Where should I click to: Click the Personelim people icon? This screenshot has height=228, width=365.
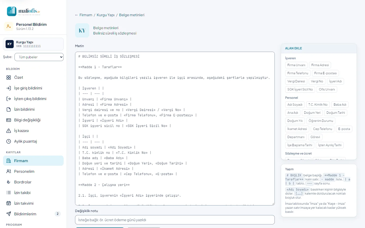(9, 172)
